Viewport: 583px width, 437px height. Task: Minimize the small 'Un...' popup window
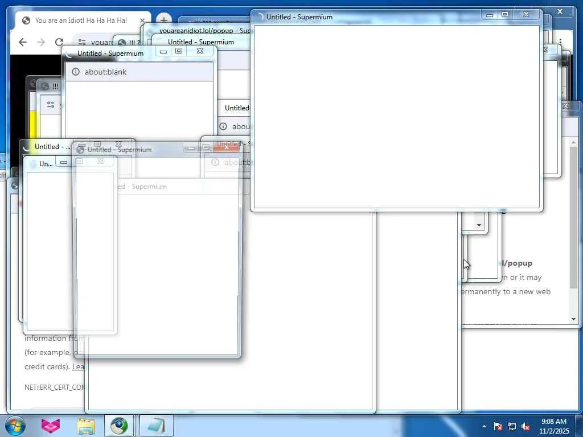(x=64, y=162)
